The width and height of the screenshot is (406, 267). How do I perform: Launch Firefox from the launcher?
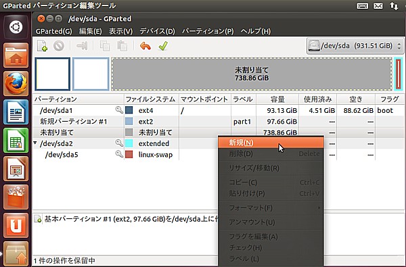click(16, 84)
